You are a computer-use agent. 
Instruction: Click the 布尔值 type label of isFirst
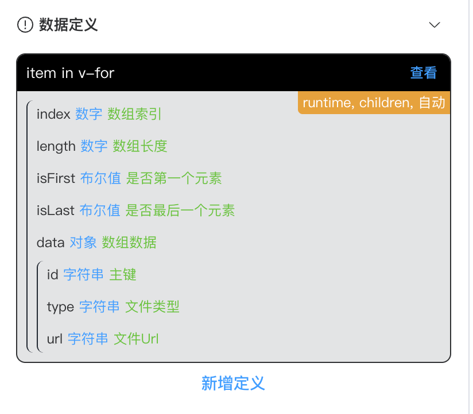[100, 178]
